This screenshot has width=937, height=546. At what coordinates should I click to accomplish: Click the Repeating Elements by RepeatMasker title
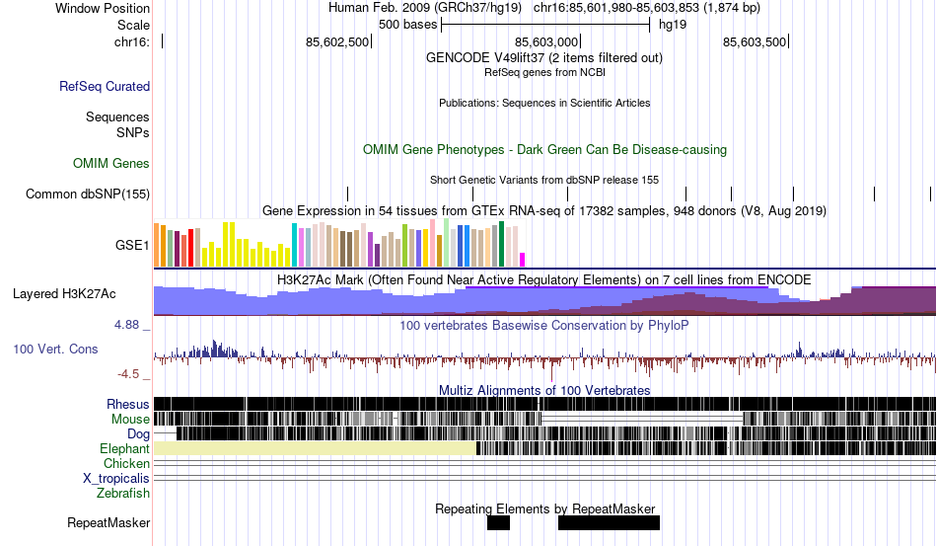click(x=545, y=508)
